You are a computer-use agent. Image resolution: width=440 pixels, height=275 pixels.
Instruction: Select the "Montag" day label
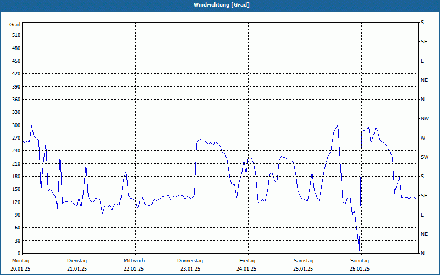click(x=20, y=261)
